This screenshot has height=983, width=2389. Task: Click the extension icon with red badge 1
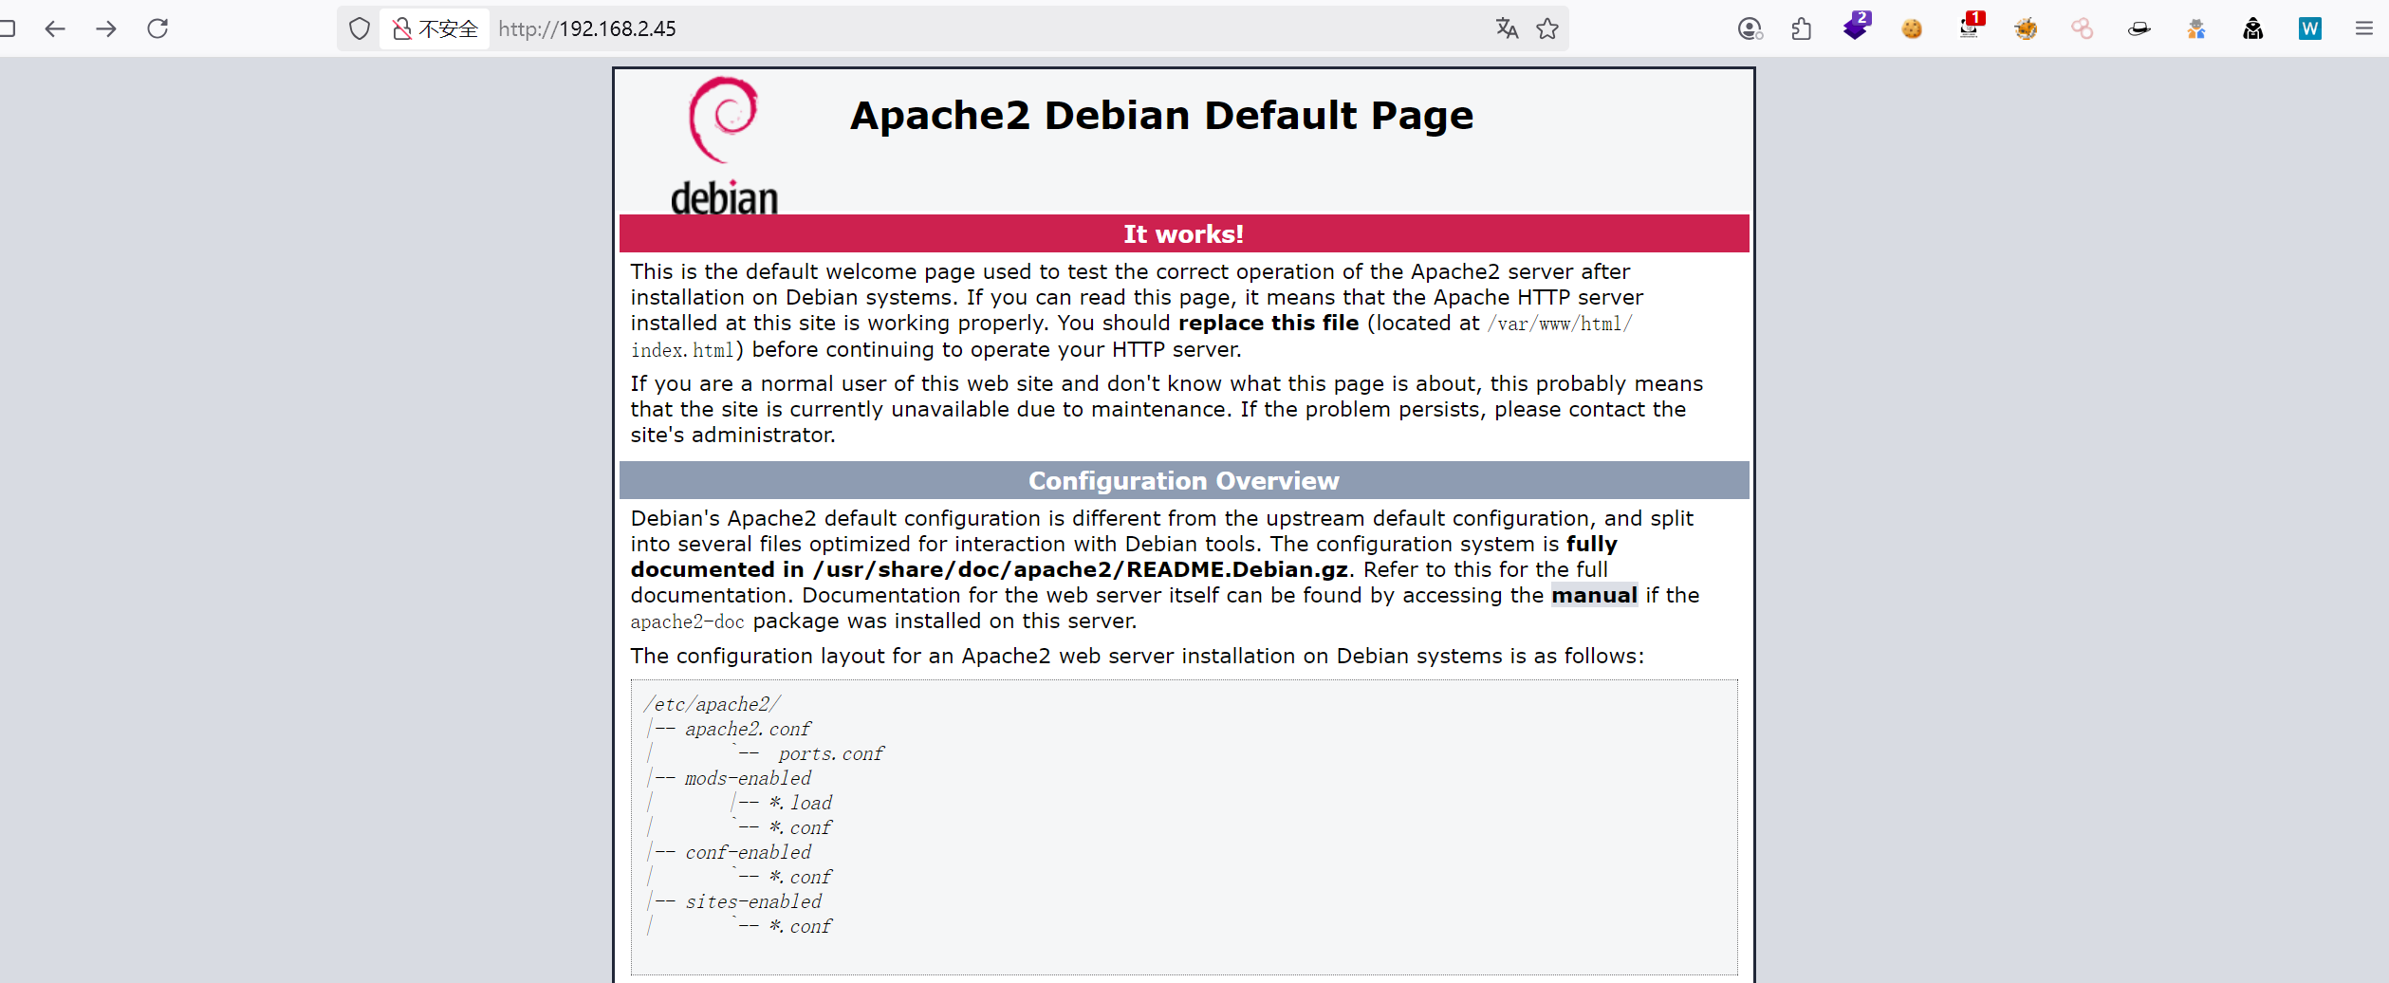click(x=1970, y=28)
